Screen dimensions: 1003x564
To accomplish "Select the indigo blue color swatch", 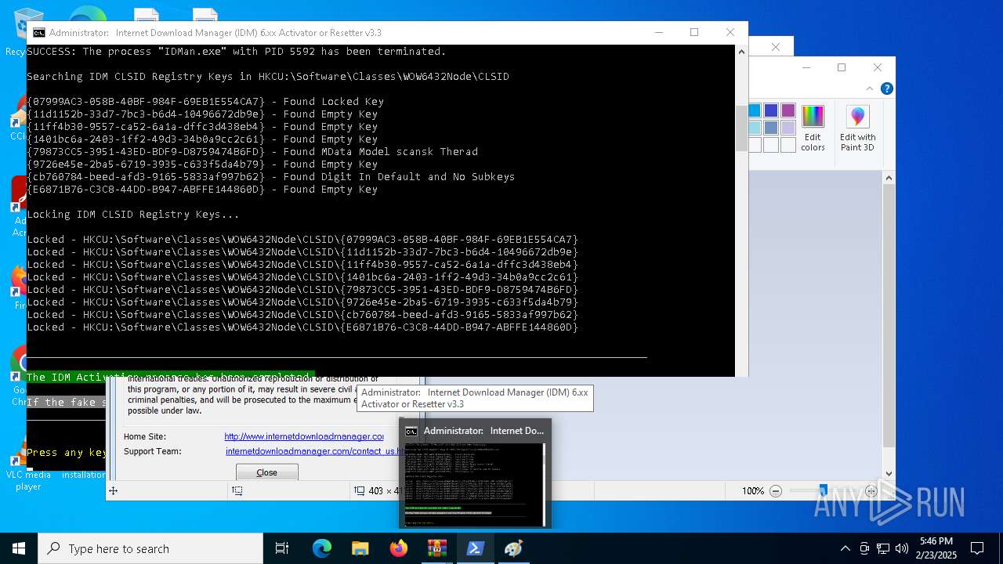I will pyautogui.click(x=771, y=110).
